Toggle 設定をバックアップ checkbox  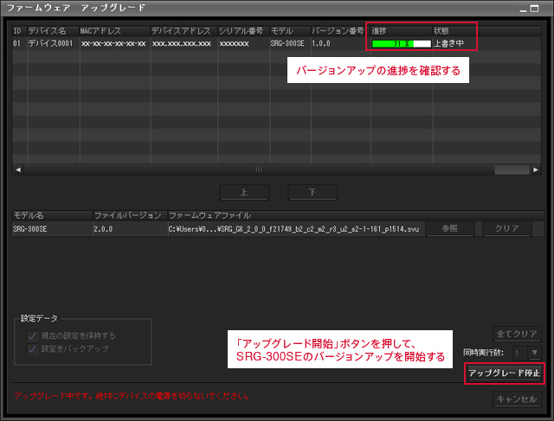(33, 349)
